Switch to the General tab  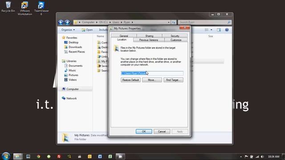click(x=124, y=36)
